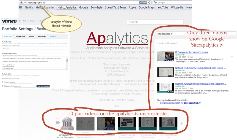This screenshot has width=237, height=140.
Task: Open the Appearance tab in Portfolio Settings
Action: click(x=20, y=36)
